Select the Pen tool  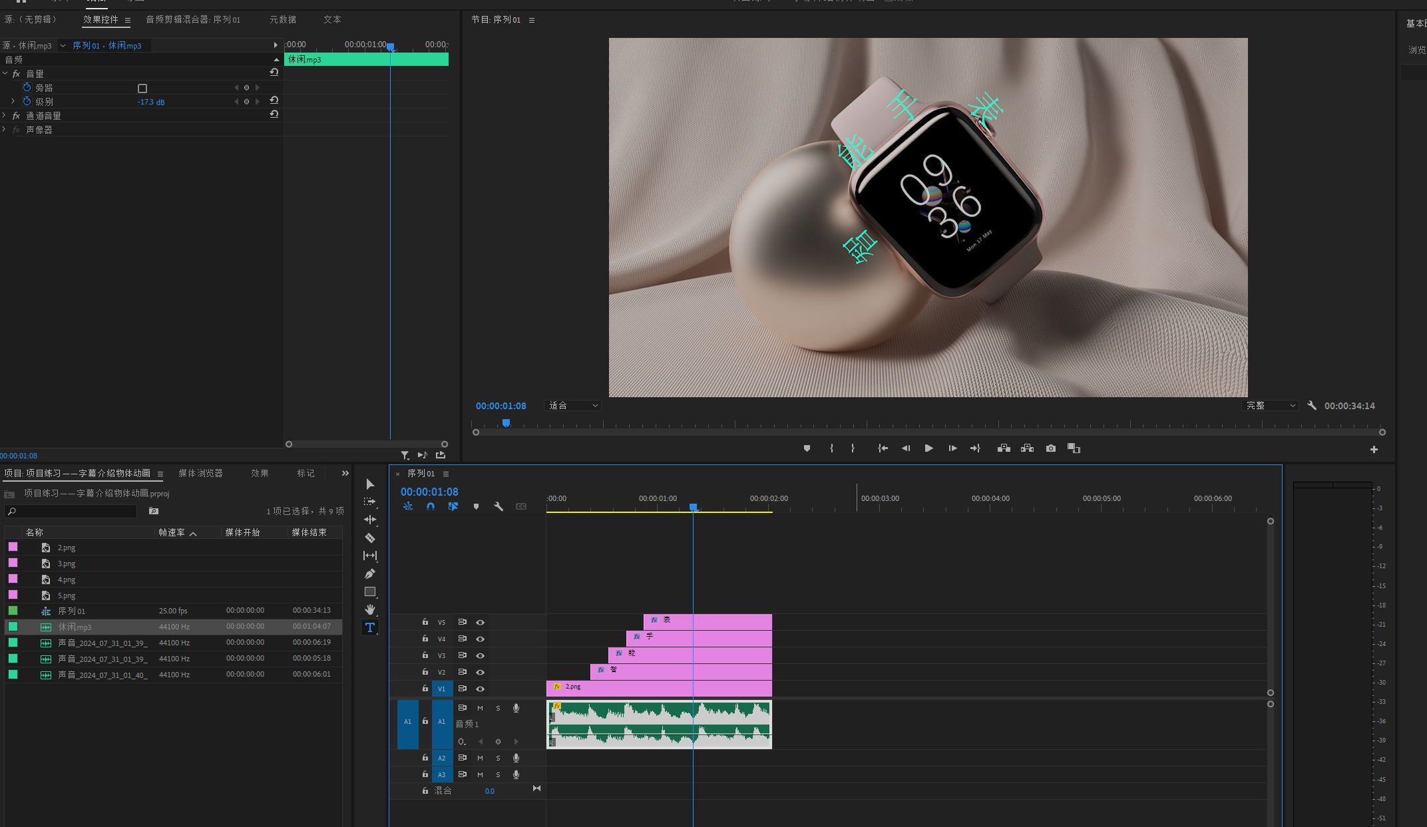370,574
